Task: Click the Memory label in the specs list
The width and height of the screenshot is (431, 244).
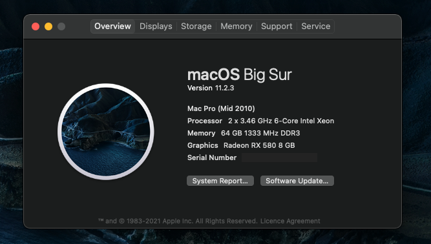Action: (201, 133)
